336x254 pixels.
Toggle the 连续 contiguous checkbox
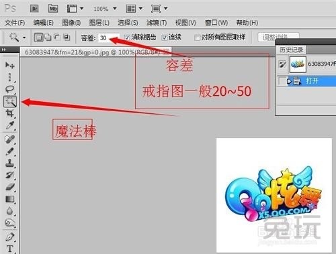pos(165,38)
